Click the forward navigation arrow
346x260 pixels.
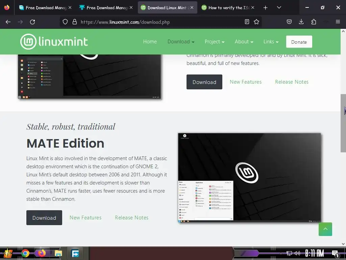pyautogui.click(x=20, y=22)
